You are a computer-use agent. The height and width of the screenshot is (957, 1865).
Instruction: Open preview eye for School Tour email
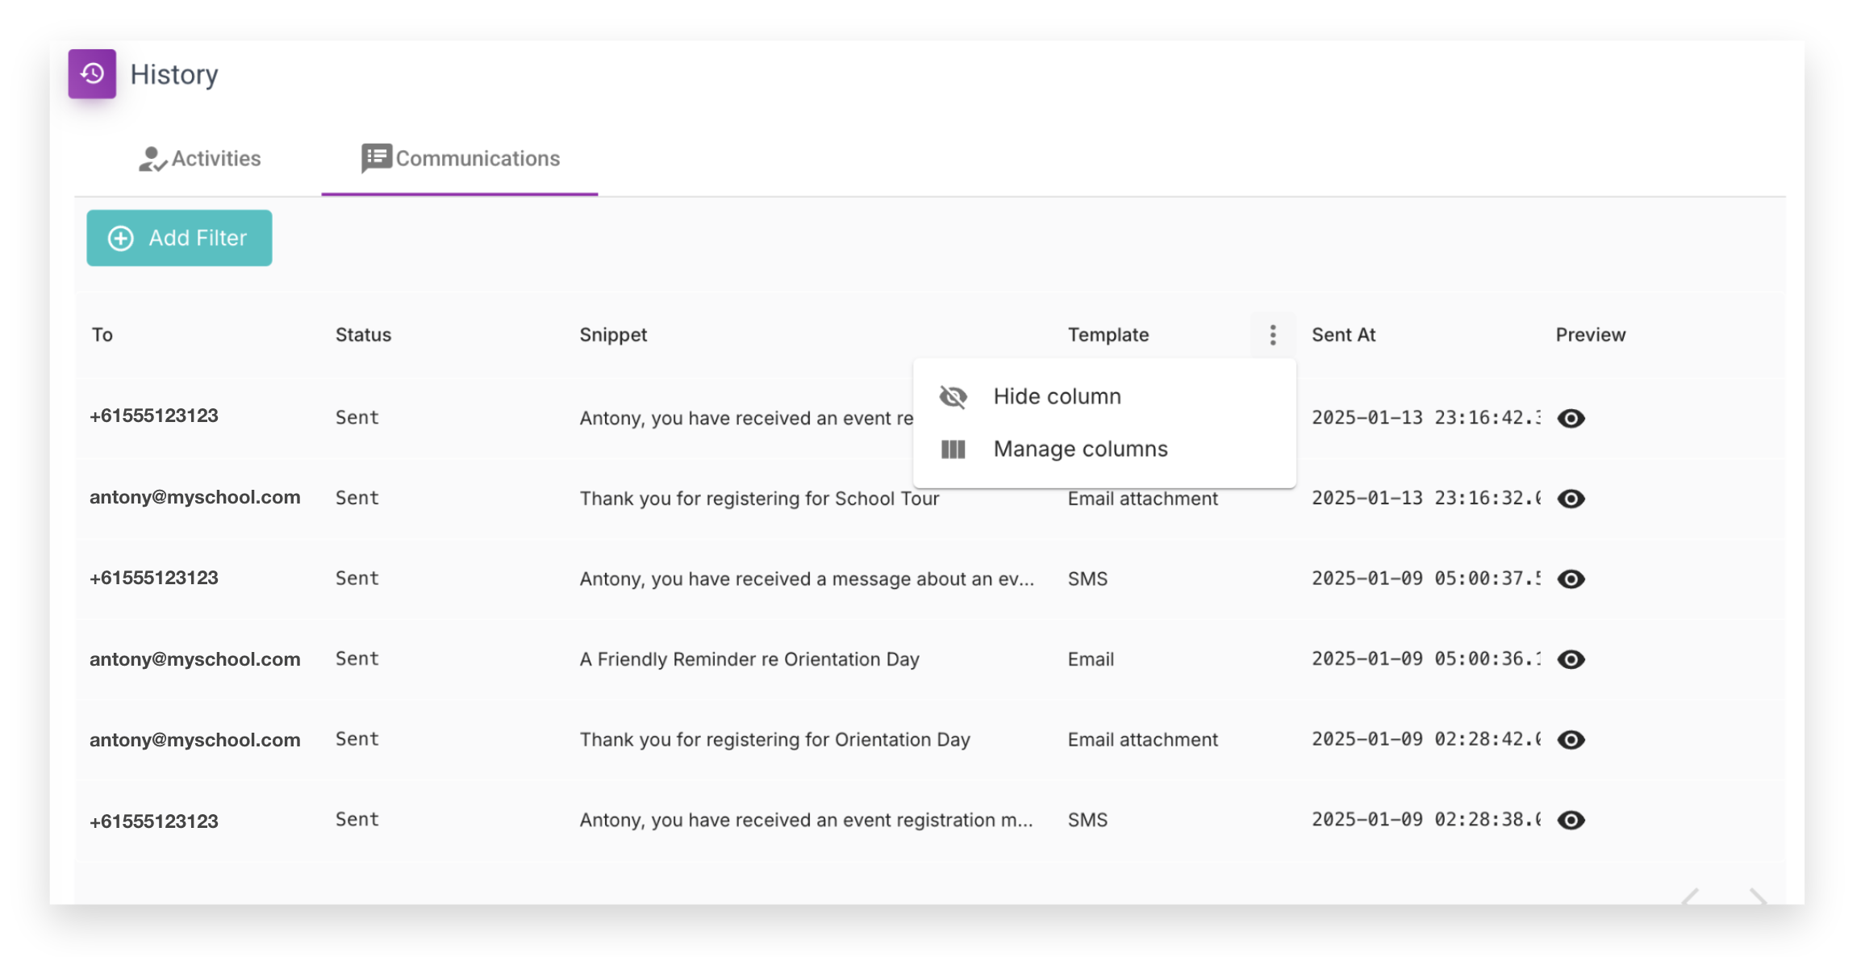coord(1572,499)
